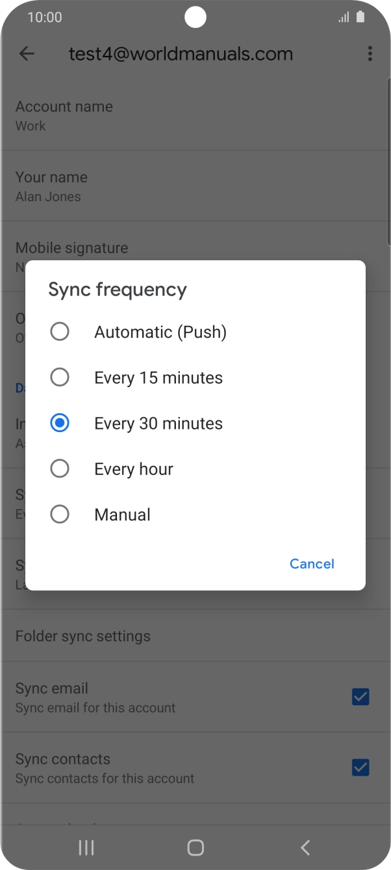The image size is (391, 870).
Task: Open the three-dot overflow menu
Action: coord(370,53)
